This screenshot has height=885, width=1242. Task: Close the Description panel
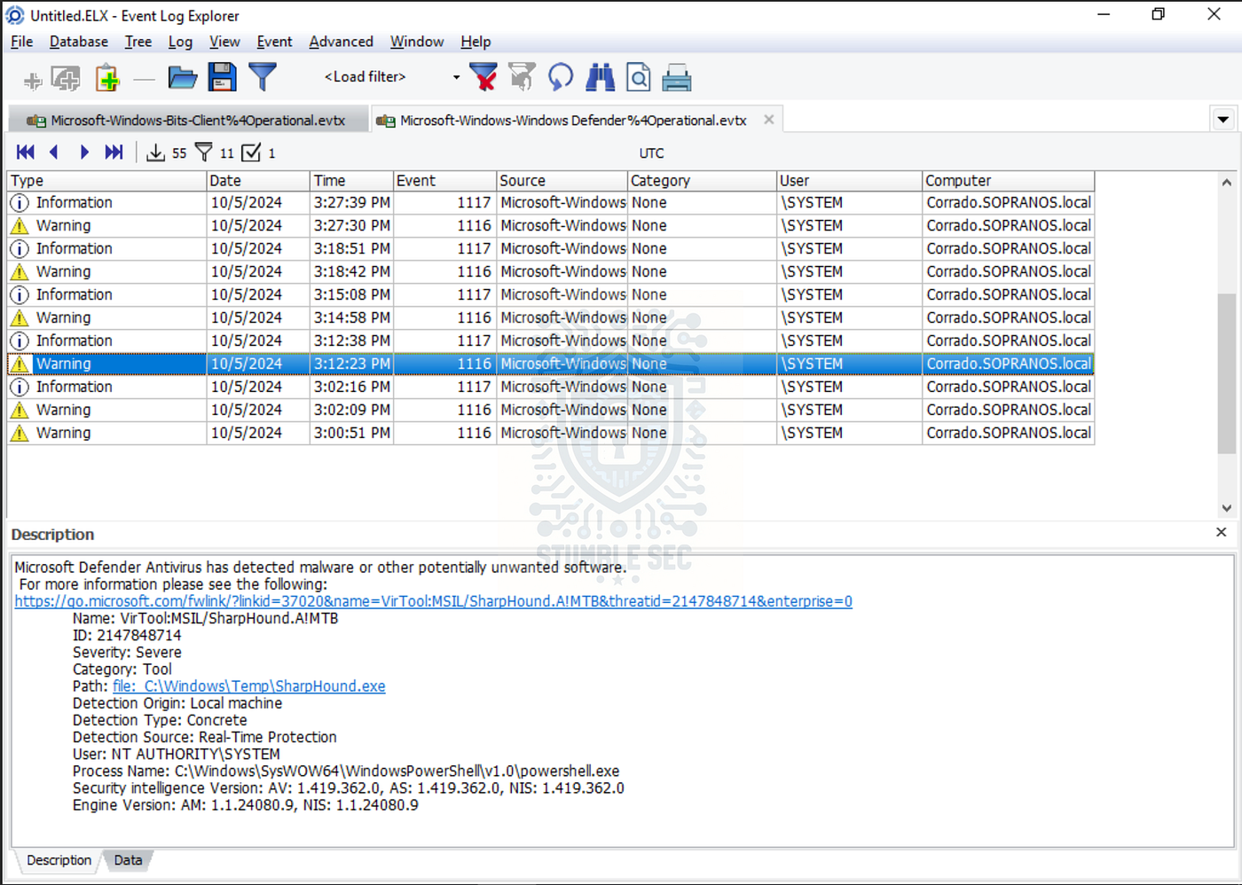[1221, 532]
